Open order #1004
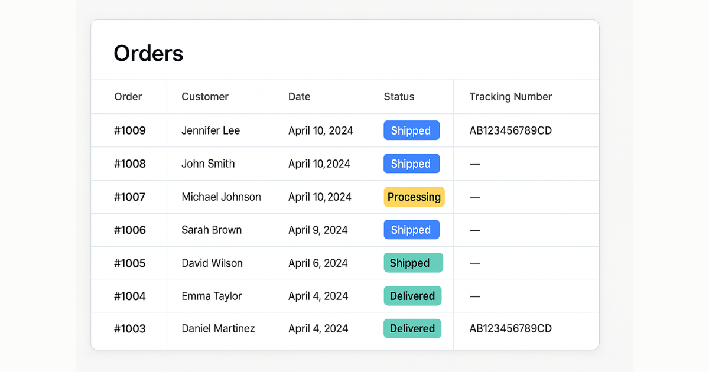 click(130, 296)
